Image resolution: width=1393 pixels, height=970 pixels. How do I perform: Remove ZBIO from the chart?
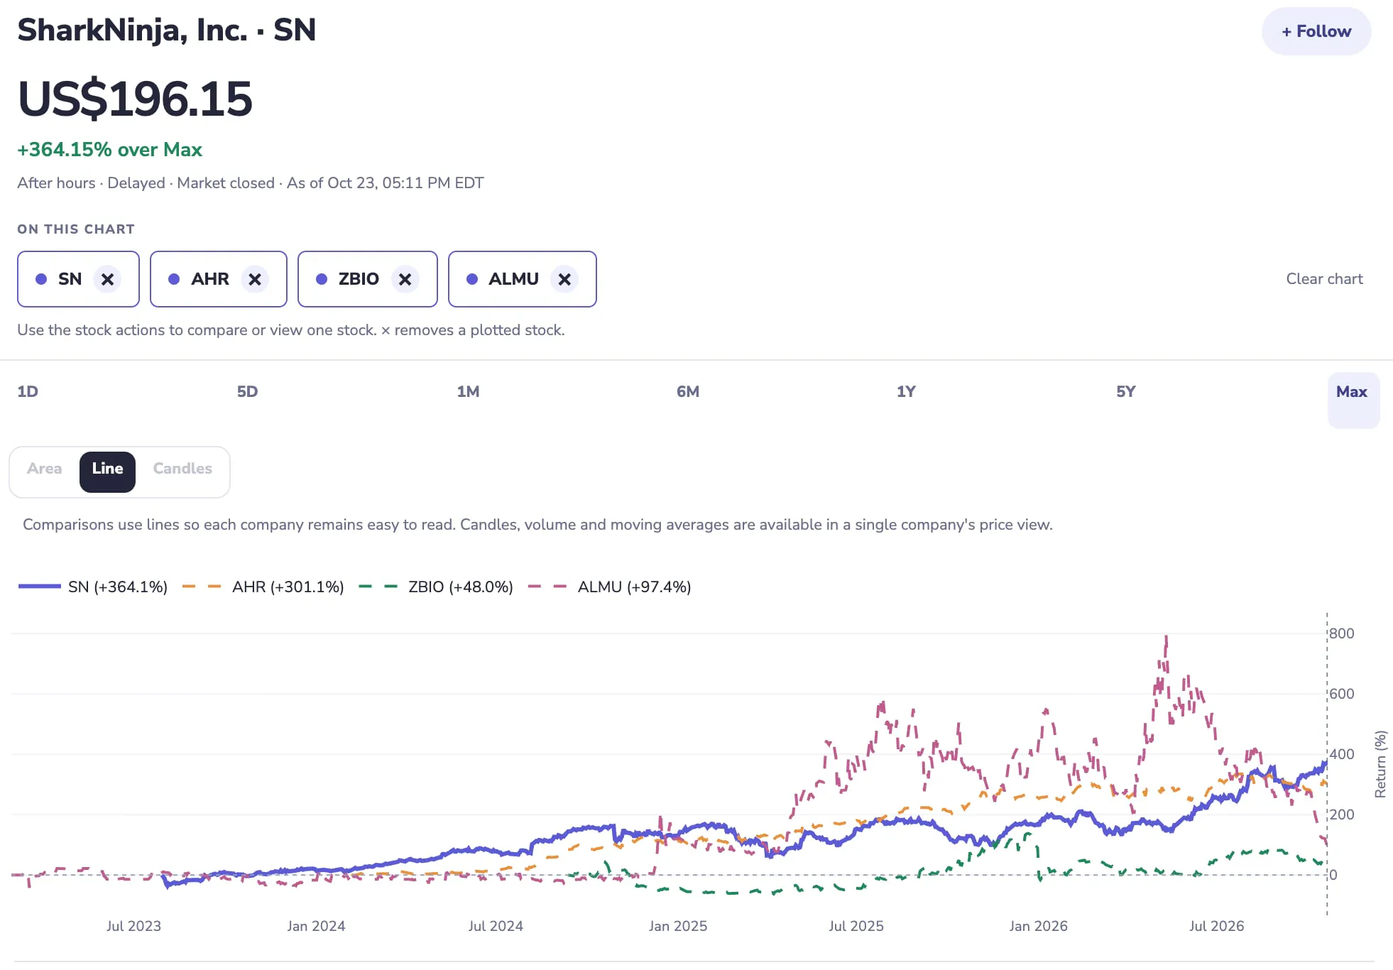click(x=405, y=279)
